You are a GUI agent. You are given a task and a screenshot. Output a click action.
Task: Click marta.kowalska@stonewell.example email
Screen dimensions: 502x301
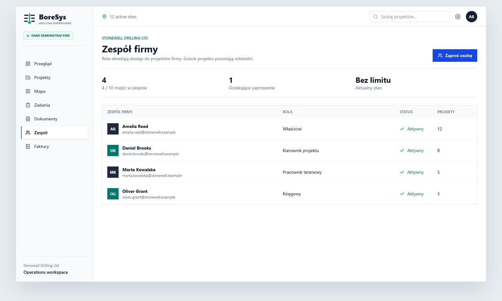click(152, 176)
